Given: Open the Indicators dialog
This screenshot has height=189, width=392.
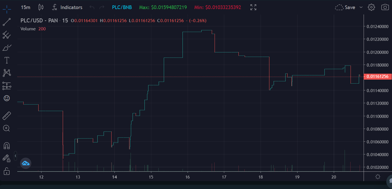Looking at the screenshot, I should coord(67,7).
